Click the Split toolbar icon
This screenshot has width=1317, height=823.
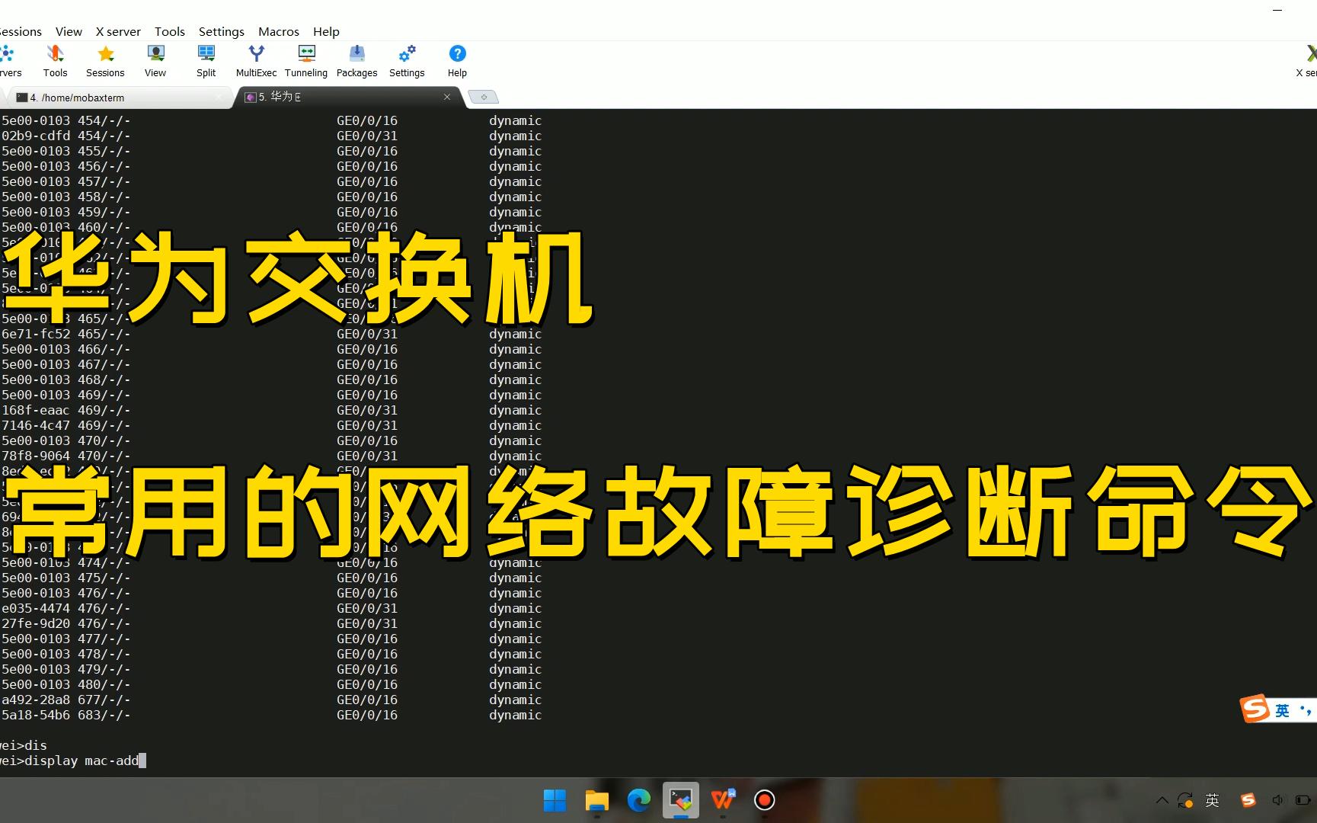206,61
